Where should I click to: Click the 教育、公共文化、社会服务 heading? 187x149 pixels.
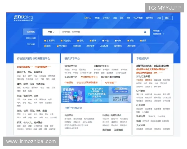(30, 123)
